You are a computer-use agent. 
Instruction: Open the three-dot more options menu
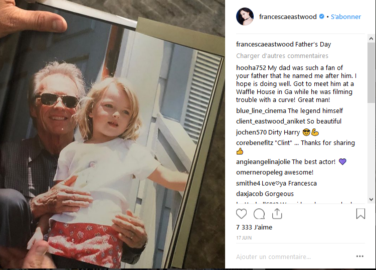click(359, 256)
